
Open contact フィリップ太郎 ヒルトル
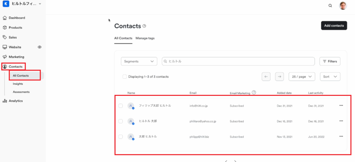tap(155, 106)
